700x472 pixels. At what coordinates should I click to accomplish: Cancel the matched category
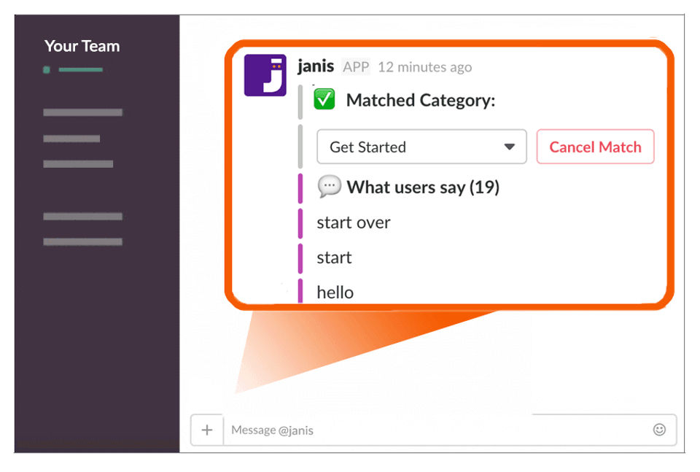(595, 147)
